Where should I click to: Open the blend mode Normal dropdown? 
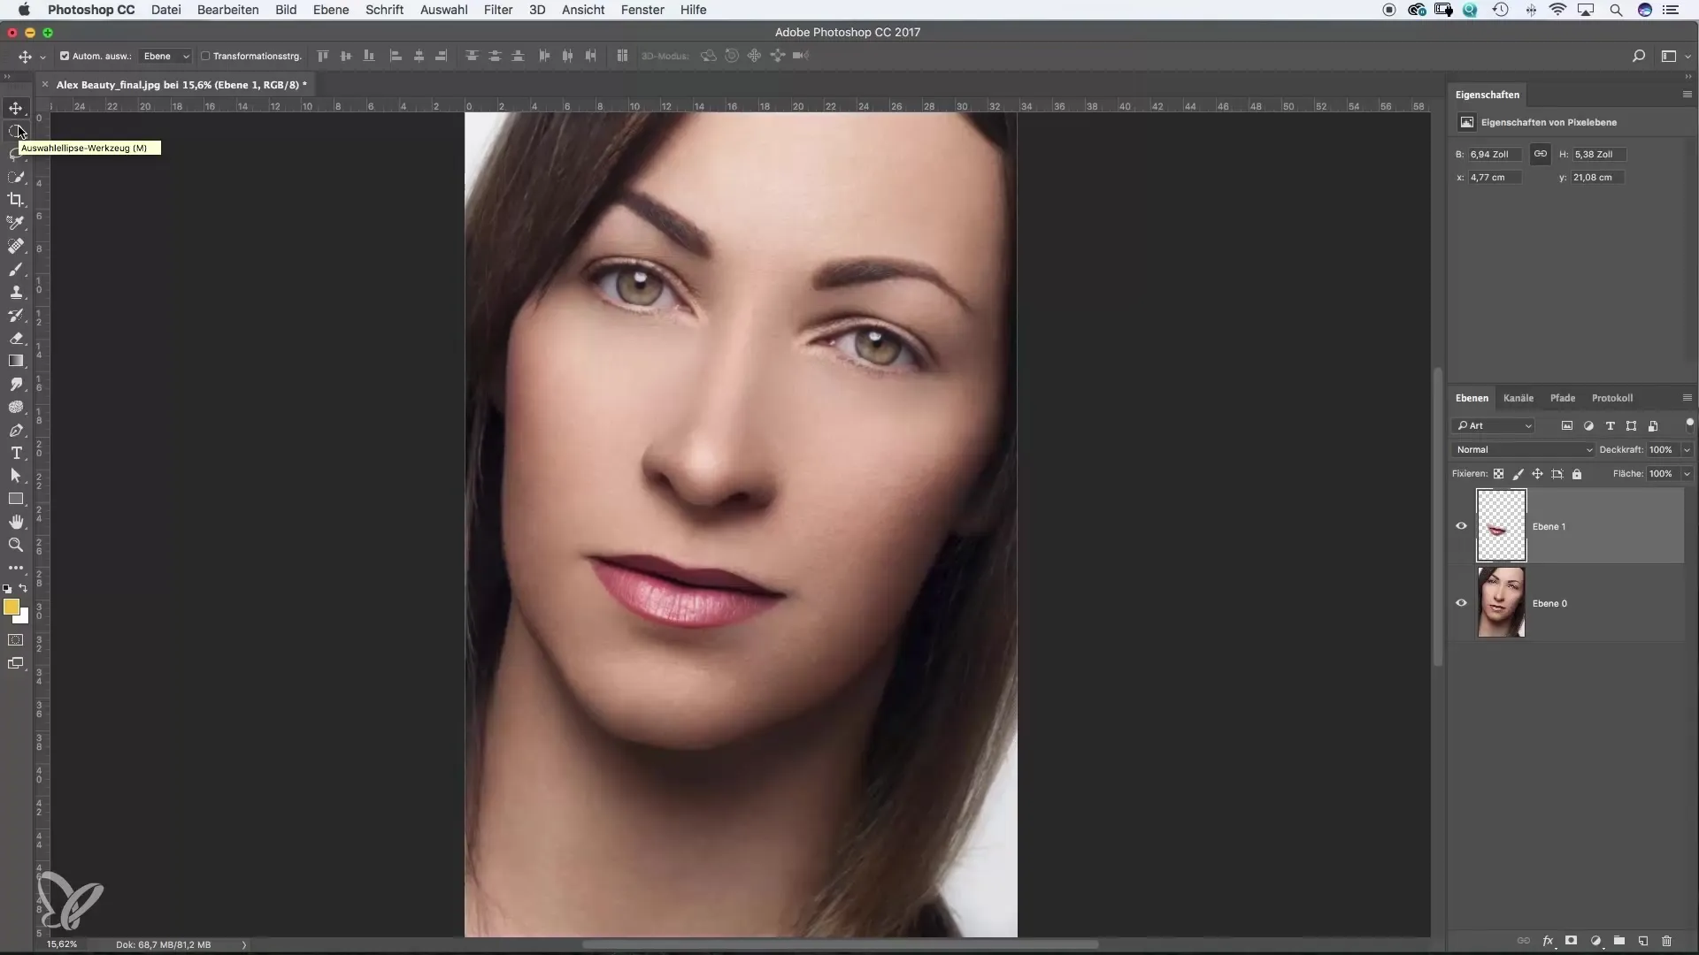coord(1523,450)
